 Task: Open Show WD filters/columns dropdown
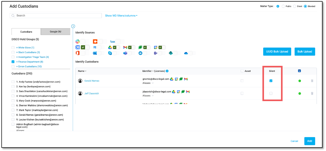click(121, 16)
